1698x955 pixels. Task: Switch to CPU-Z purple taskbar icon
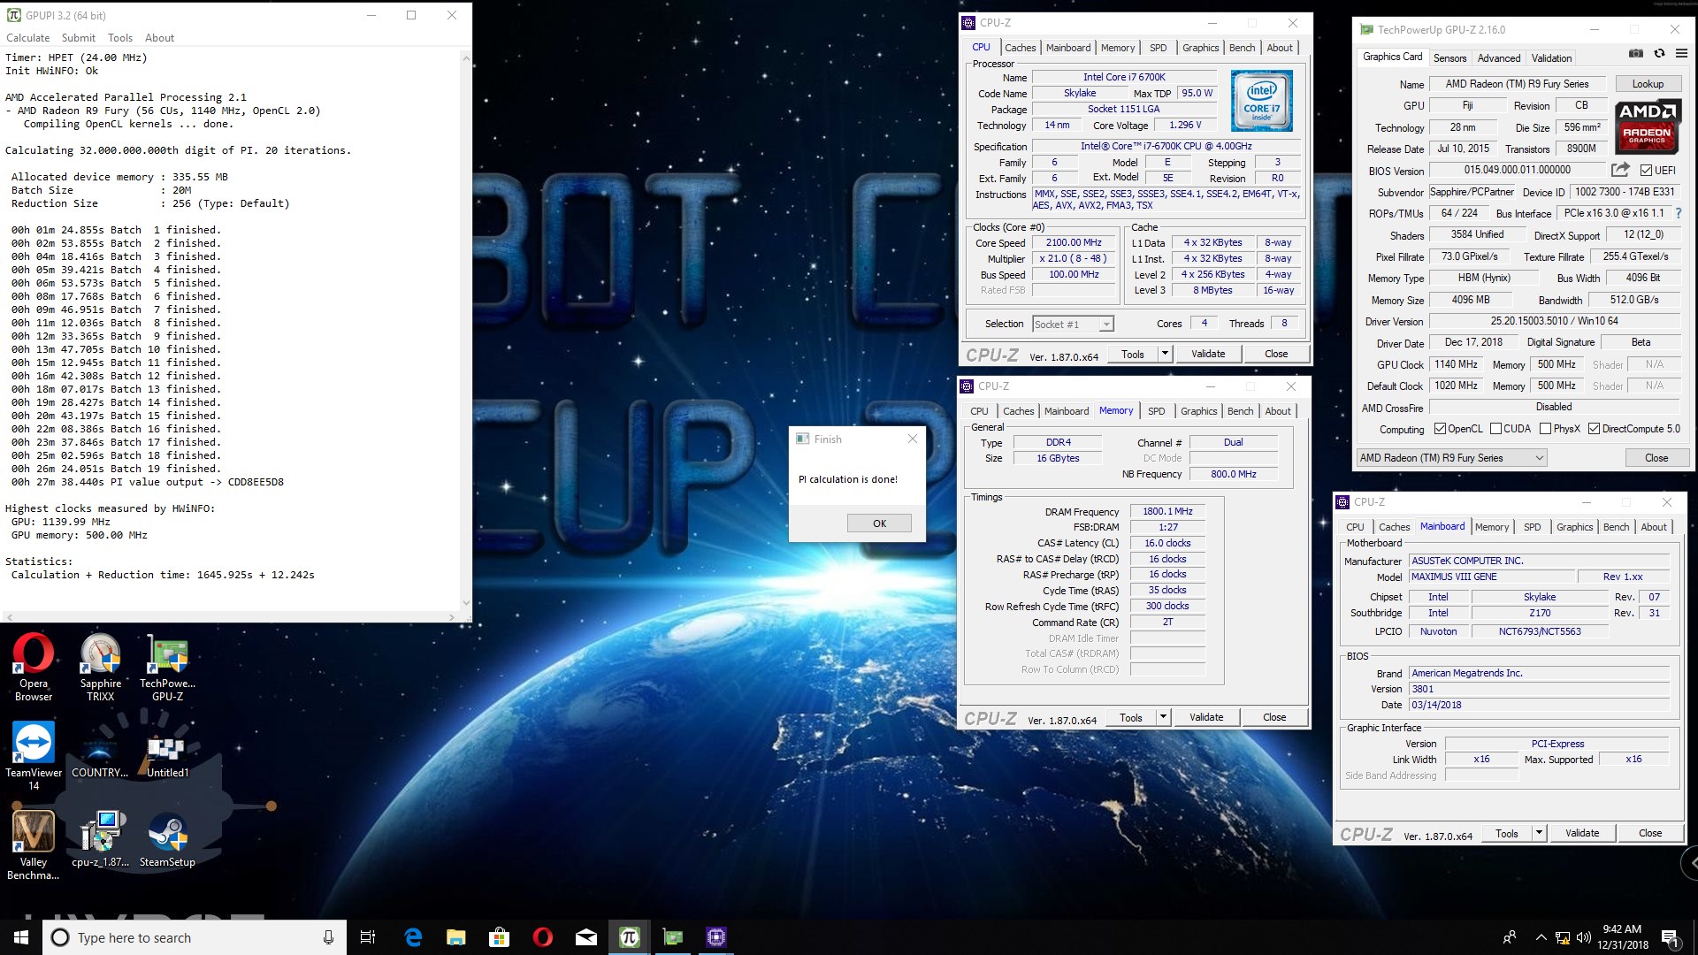pos(716,937)
